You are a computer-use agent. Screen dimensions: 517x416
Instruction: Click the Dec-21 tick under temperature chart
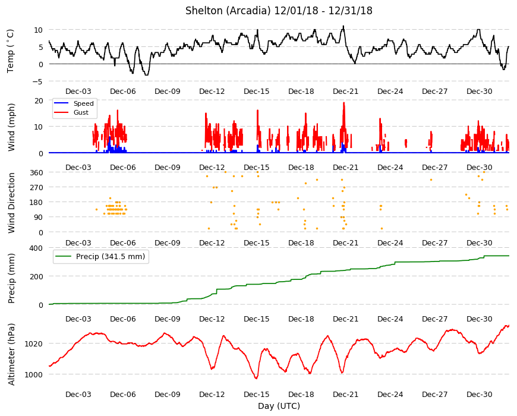click(x=345, y=92)
